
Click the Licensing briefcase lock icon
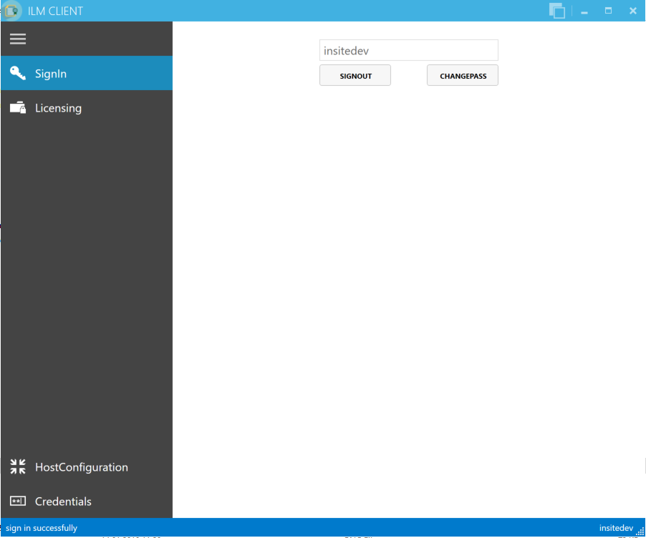pos(18,108)
